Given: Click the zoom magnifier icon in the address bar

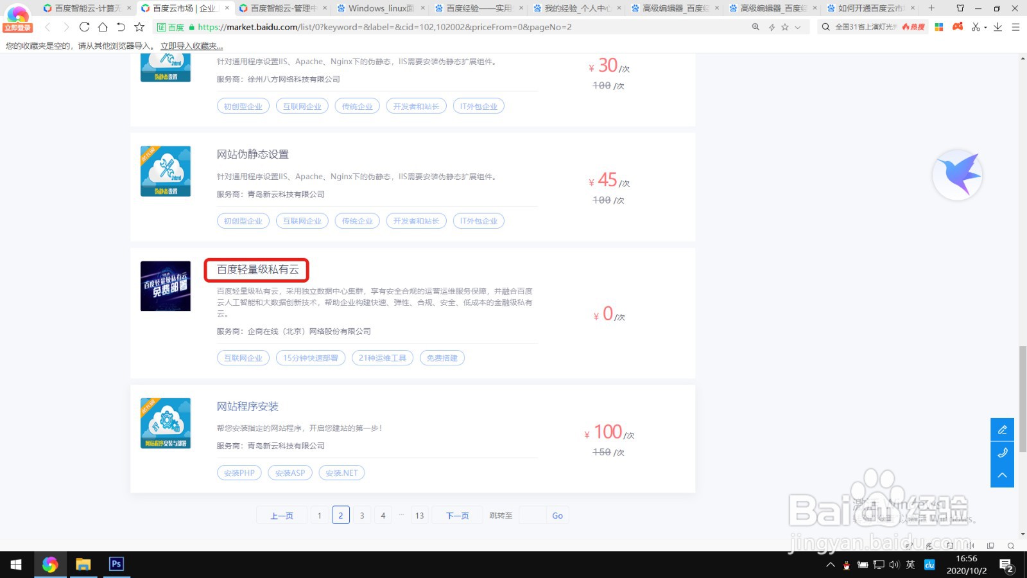Looking at the screenshot, I should point(755,27).
